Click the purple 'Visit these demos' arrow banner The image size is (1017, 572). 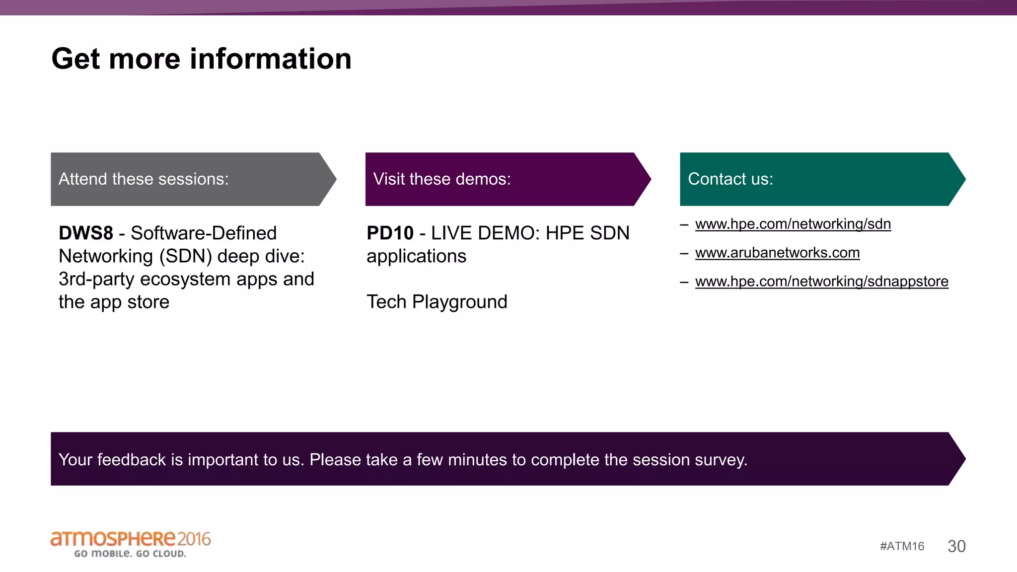click(502, 179)
